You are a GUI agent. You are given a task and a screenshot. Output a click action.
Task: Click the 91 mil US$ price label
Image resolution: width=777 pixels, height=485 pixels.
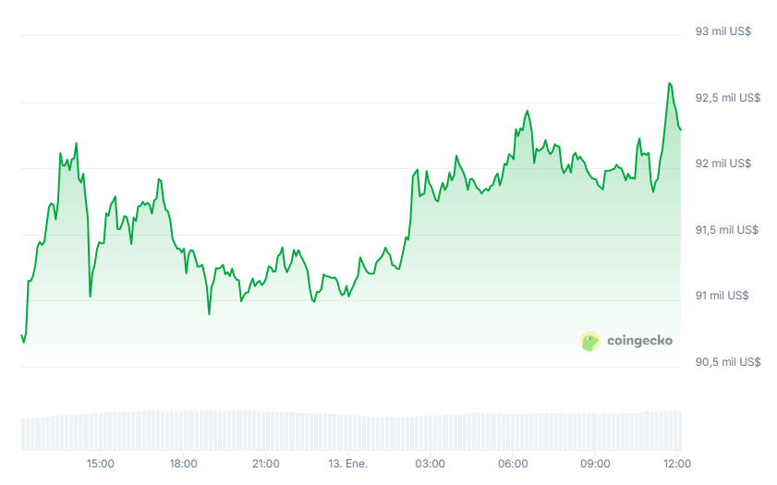pos(722,296)
